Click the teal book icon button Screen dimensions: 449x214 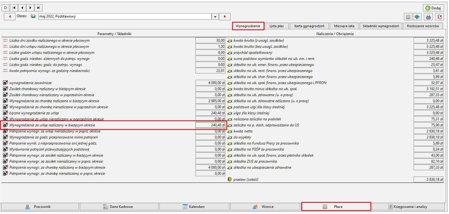pyautogui.click(x=417, y=17)
